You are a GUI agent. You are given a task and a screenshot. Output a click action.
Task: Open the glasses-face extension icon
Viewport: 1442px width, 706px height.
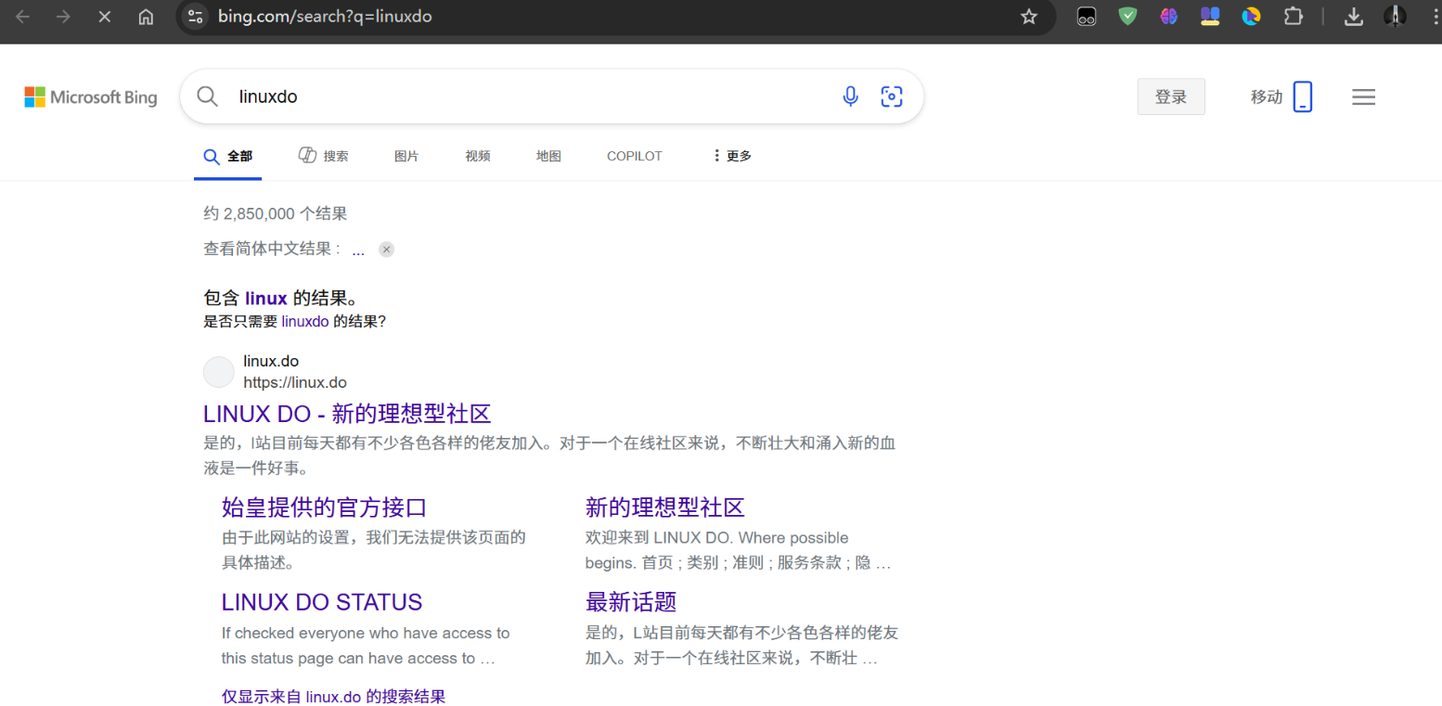click(1087, 16)
